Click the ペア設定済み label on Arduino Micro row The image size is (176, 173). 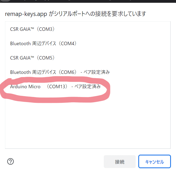(x=88, y=87)
